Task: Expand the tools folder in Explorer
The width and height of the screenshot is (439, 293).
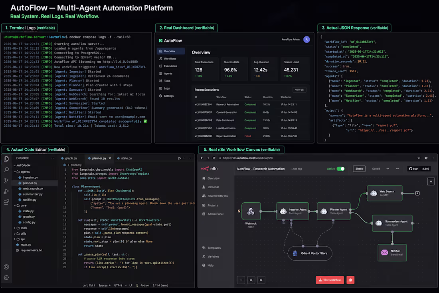Action: (15, 228)
